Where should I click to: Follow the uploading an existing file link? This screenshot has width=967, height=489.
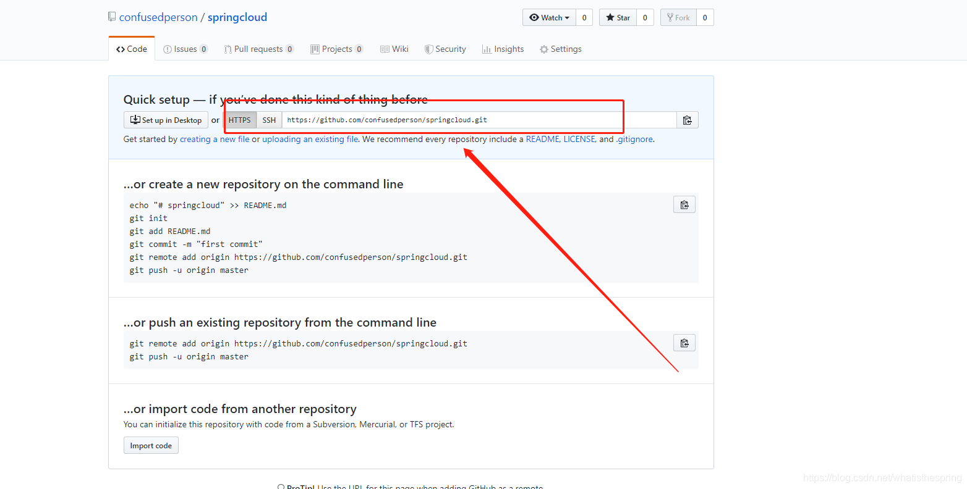point(310,139)
